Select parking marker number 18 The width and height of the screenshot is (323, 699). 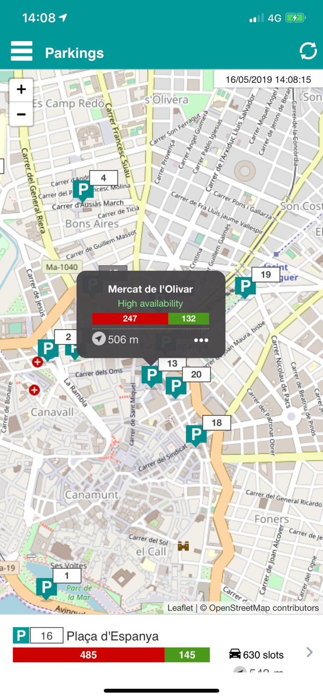[196, 435]
